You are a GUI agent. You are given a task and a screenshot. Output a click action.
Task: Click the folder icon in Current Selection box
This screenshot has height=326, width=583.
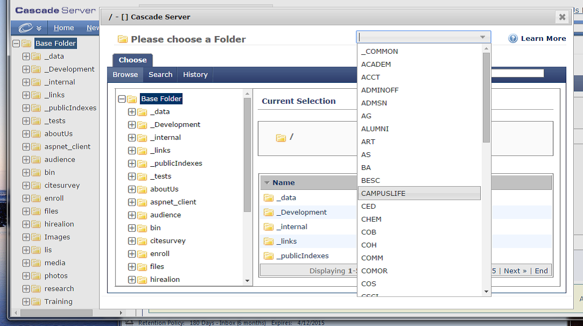(281, 138)
